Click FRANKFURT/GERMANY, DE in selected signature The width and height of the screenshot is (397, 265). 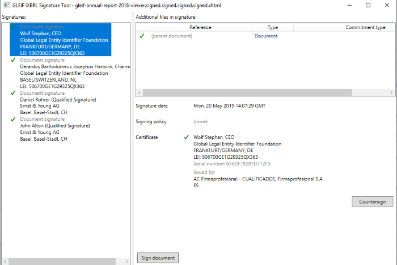[x=50, y=47]
